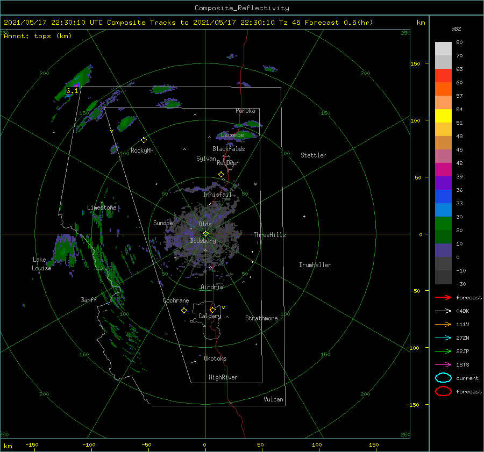Click the Lake Louise label

[41, 264]
